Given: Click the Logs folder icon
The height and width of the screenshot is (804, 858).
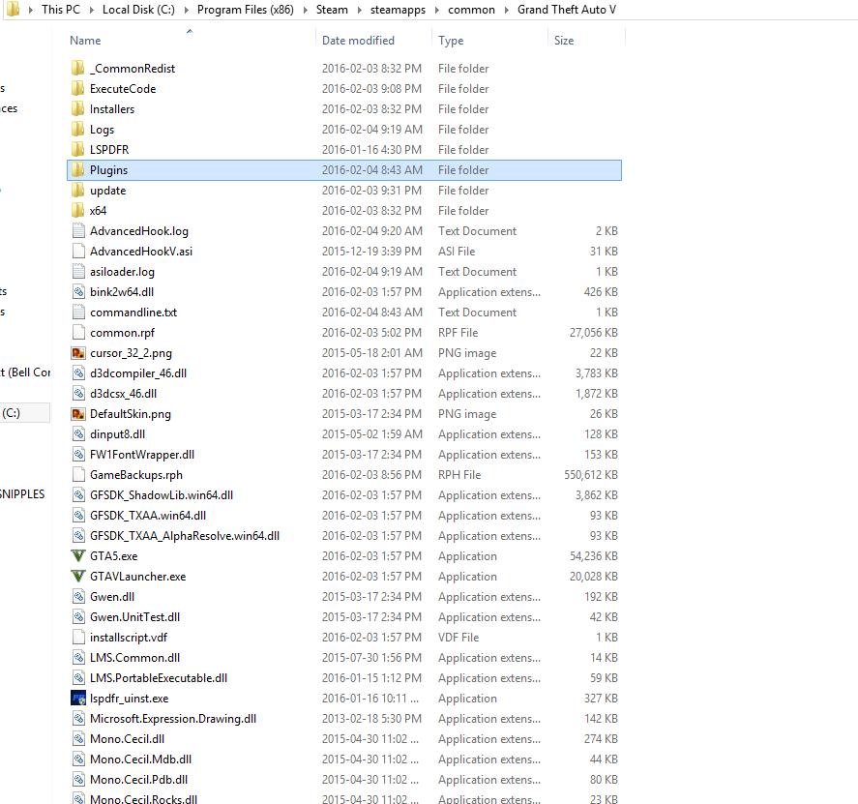Looking at the screenshot, I should coord(77,130).
